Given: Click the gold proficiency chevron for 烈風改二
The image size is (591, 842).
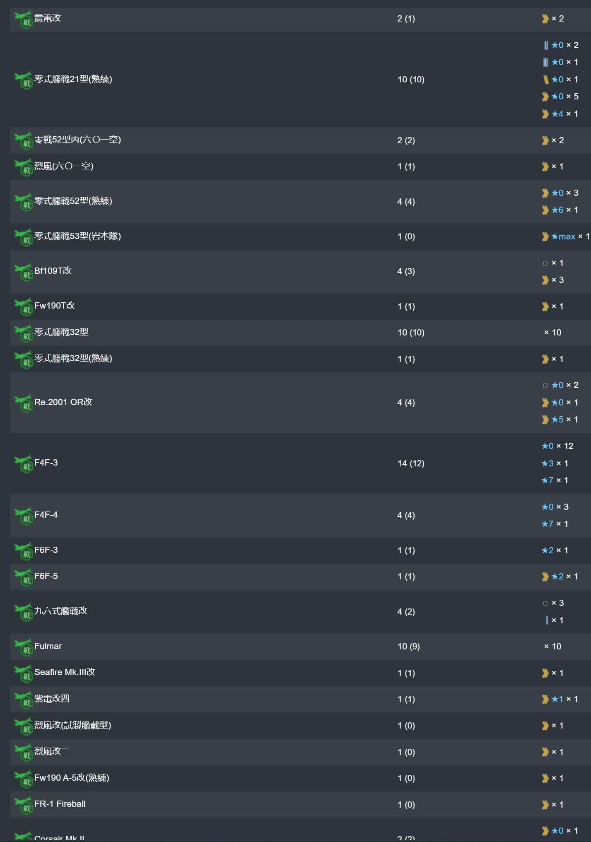Looking at the screenshot, I should click(545, 752).
